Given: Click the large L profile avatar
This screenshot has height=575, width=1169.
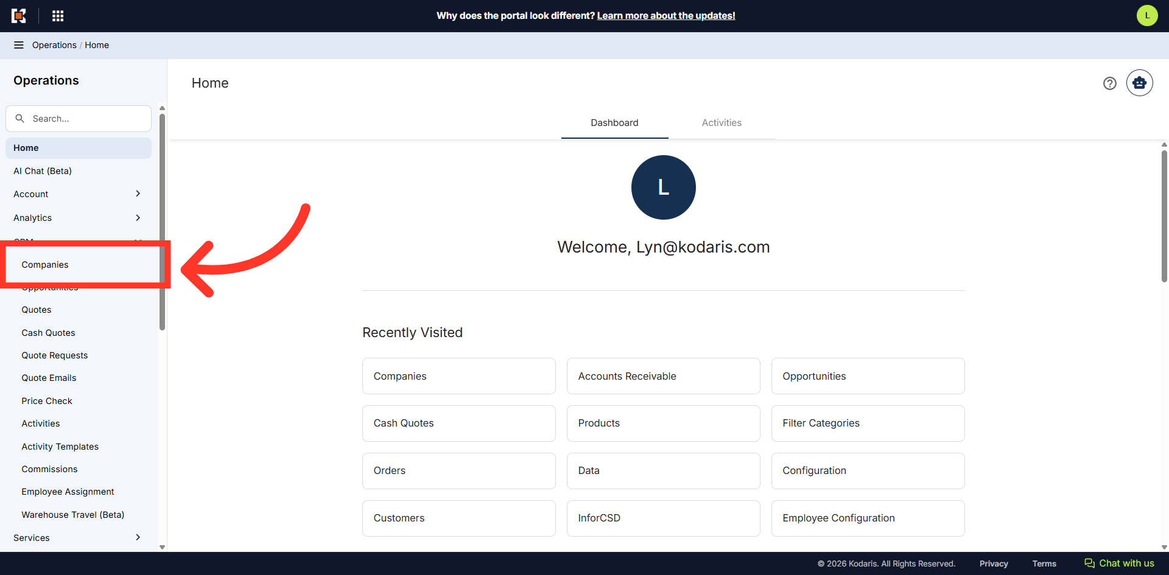Looking at the screenshot, I should 664,187.
